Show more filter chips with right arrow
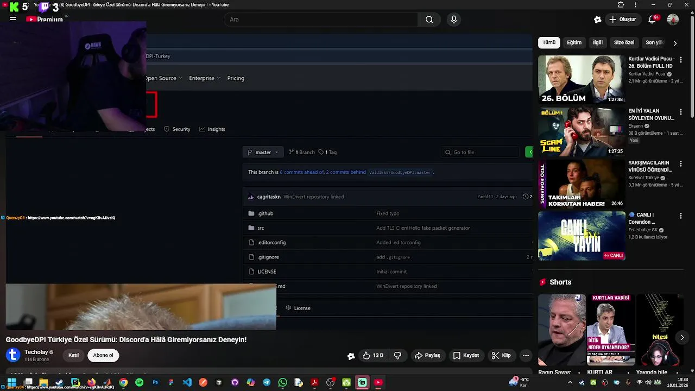The image size is (695, 391). pos(675,43)
